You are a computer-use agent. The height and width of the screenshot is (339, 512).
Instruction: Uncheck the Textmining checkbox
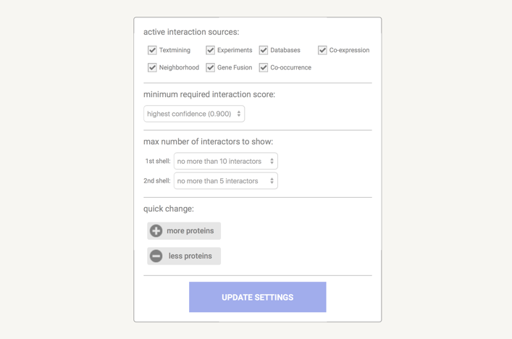click(x=152, y=50)
